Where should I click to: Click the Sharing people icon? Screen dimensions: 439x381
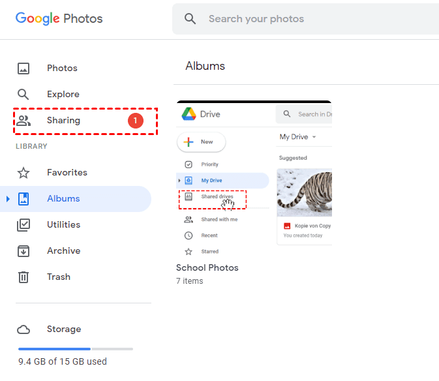coord(23,121)
